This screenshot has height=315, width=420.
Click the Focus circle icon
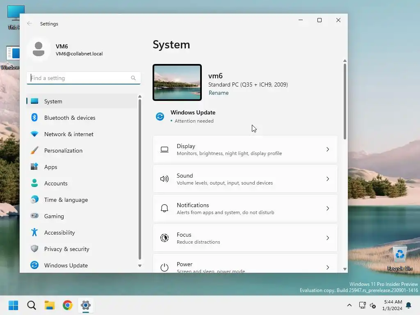tap(164, 238)
